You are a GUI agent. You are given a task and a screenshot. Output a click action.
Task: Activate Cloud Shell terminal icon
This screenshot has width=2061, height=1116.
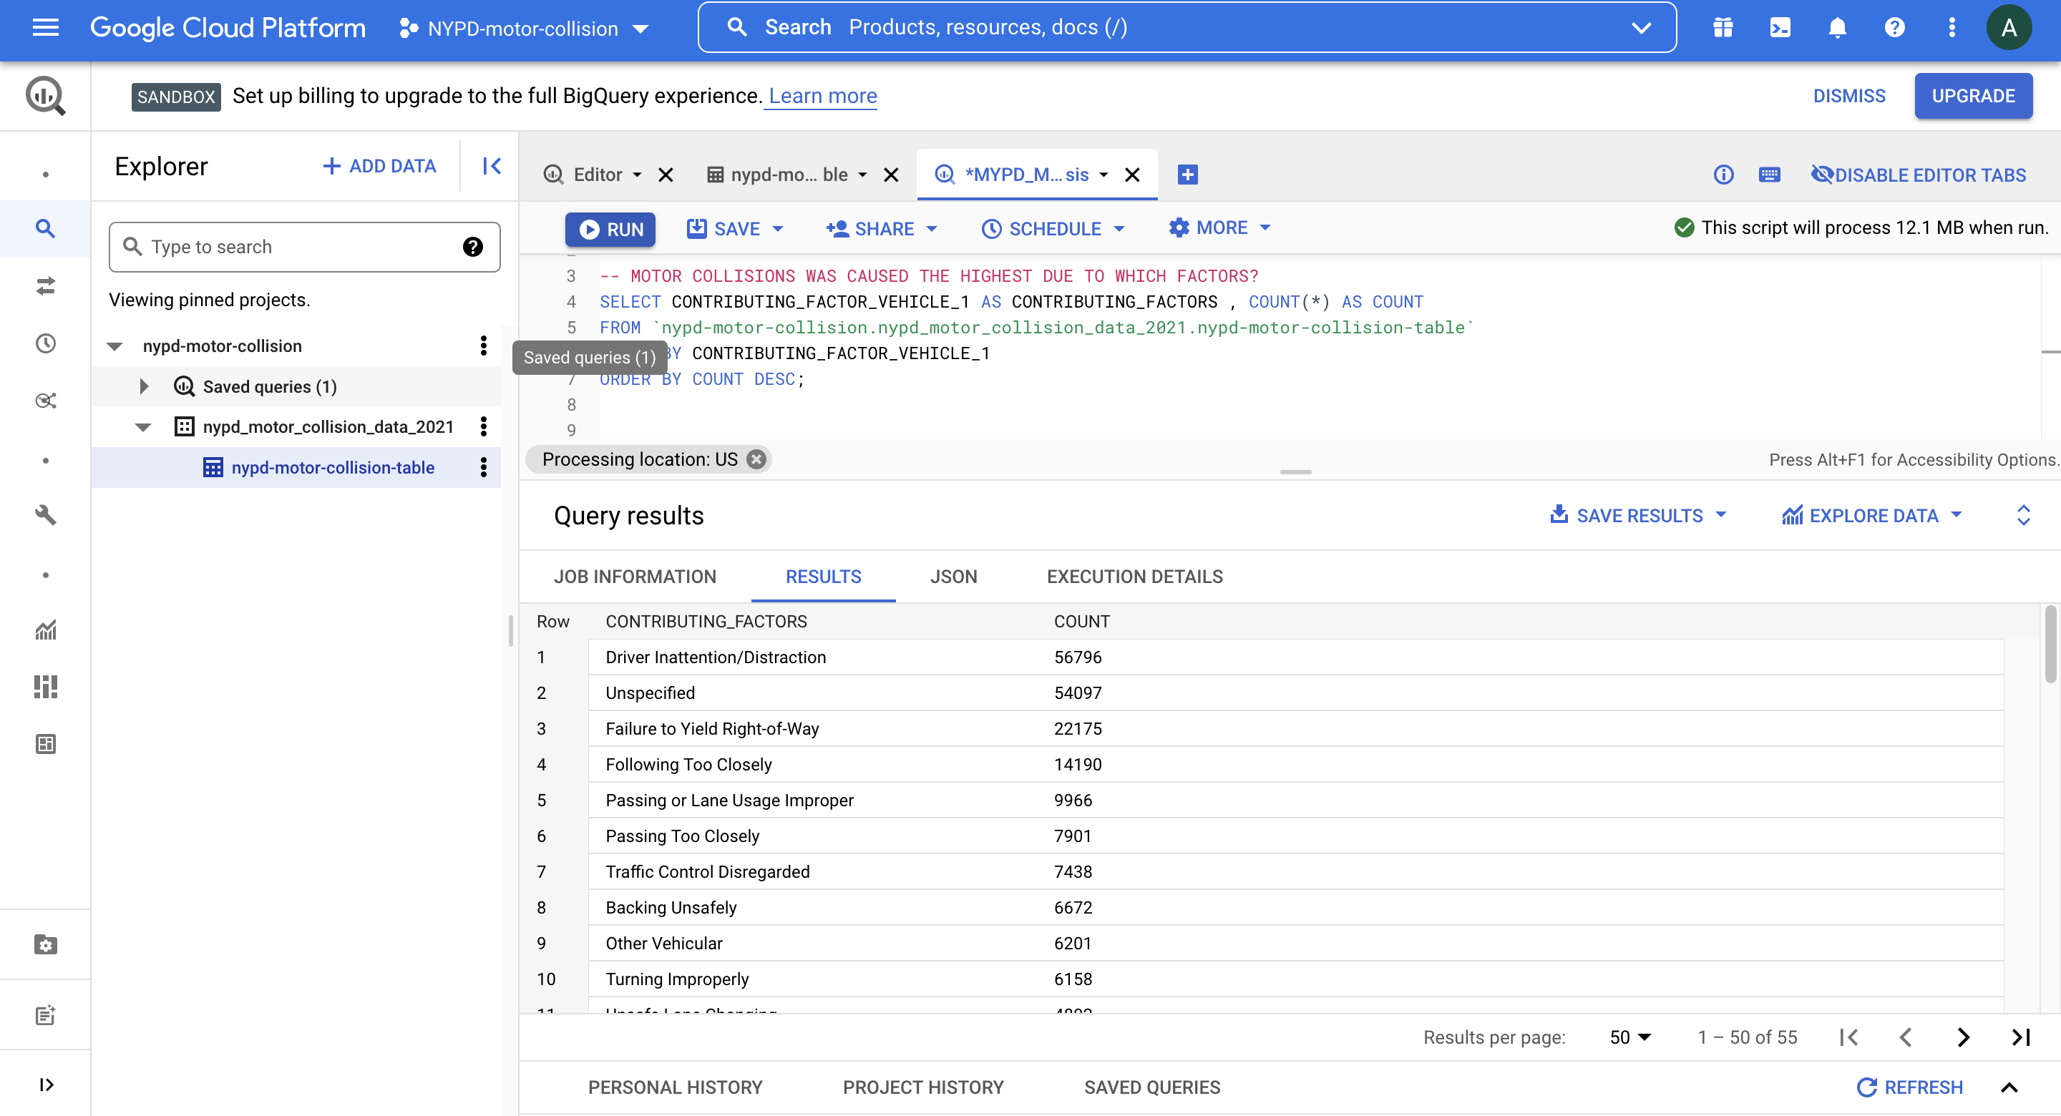[x=1780, y=28]
